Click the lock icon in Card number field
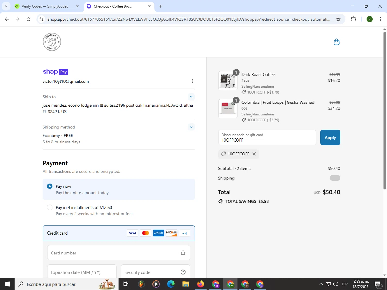This screenshot has width=387, height=290. (x=183, y=253)
